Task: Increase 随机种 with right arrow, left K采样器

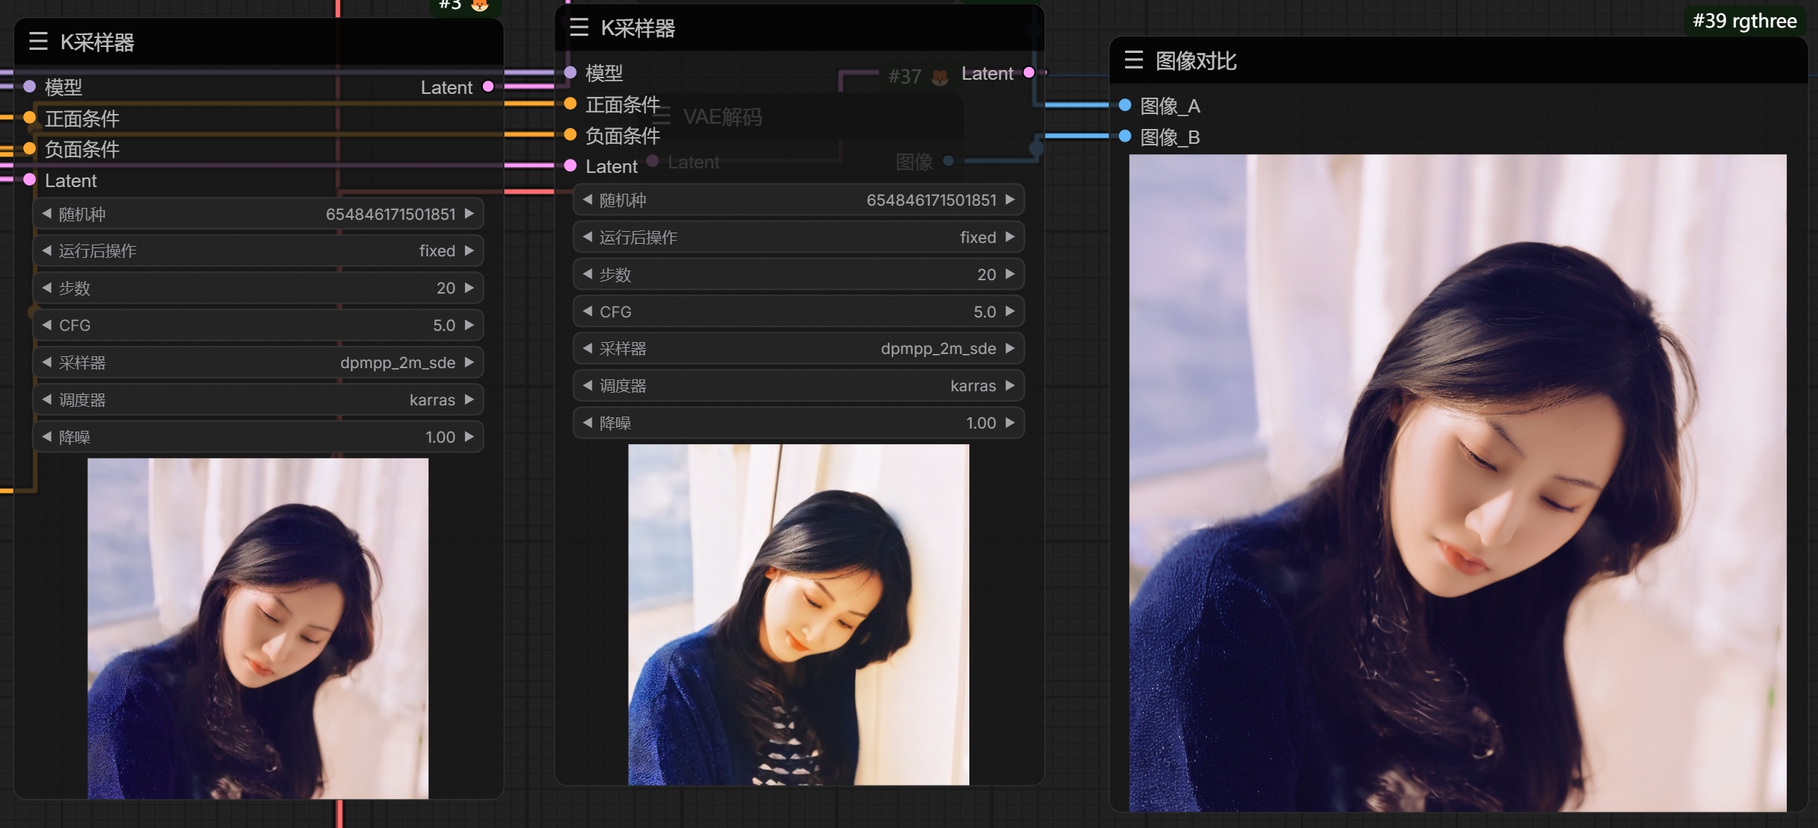Action: coord(469,214)
